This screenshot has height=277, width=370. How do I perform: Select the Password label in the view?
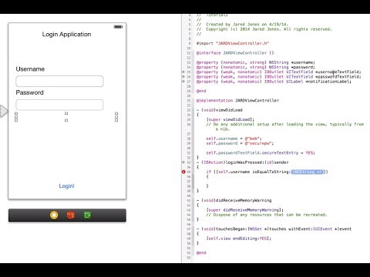click(30, 92)
